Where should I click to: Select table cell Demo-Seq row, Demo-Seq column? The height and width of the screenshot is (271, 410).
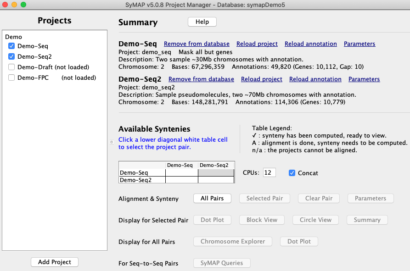point(182,172)
